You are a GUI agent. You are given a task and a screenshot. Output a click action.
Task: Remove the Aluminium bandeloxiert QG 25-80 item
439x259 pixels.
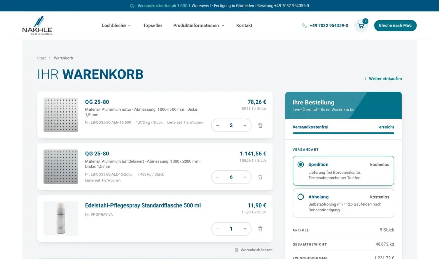260,177
